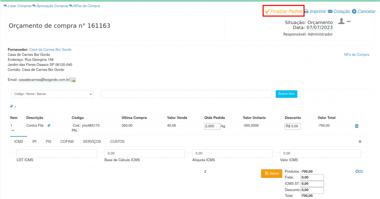
Task: Click the Qtde Pedida quantity field
Action: pyautogui.click(x=212, y=126)
